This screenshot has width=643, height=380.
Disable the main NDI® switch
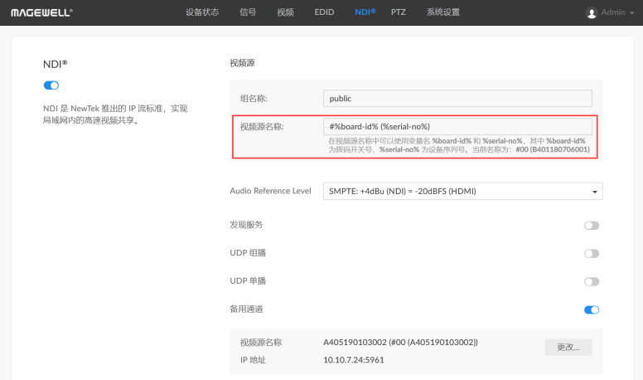pyautogui.click(x=51, y=85)
